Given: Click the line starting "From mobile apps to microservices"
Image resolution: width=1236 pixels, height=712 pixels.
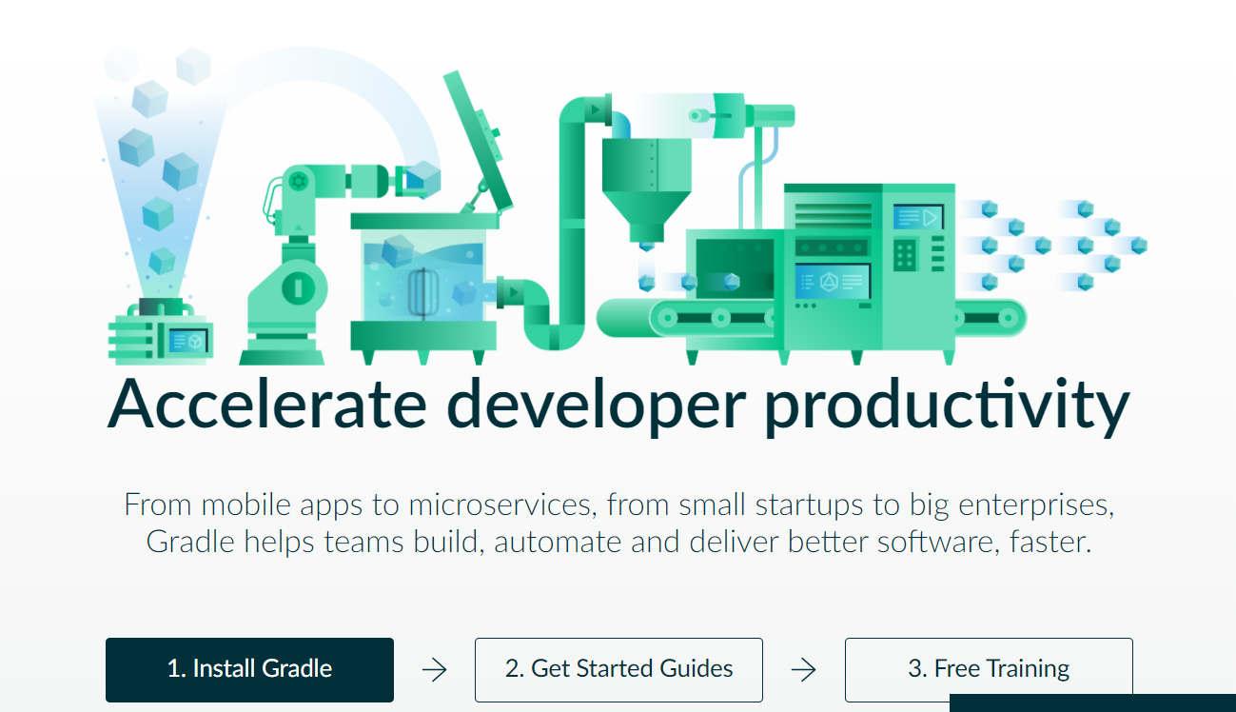Looking at the screenshot, I should pos(618,504).
